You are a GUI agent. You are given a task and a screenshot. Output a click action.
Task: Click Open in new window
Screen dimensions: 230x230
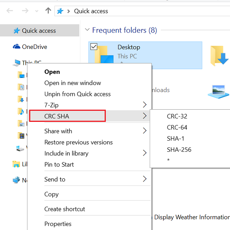pyautogui.click(x=72, y=83)
